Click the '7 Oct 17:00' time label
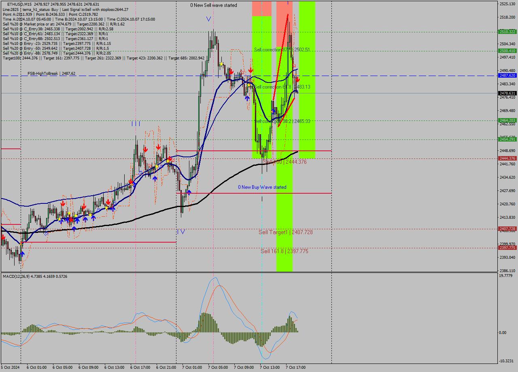Screen dimensions: 518x372 pos(295,368)
